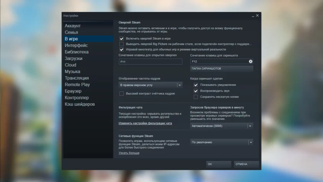Disable 'Включить оверлей Steam в игре' checkbox
Viewport: 323px width, 182px height.
[122, 39]
